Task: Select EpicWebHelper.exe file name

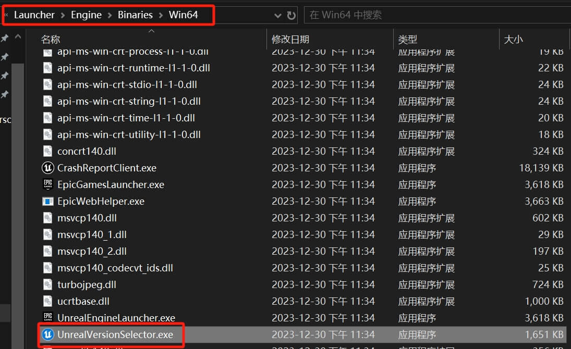Action: pyautogui.click(x=101, y=201)
